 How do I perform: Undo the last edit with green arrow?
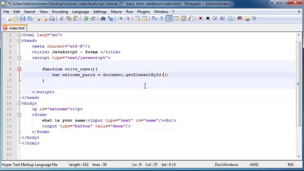86,19
